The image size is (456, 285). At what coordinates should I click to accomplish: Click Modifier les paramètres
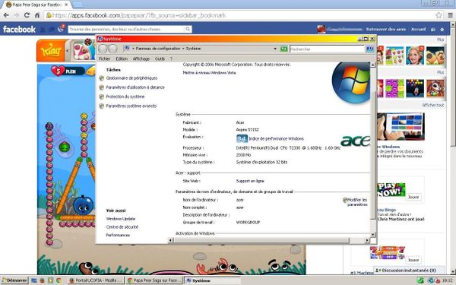[x=357, y=202]
